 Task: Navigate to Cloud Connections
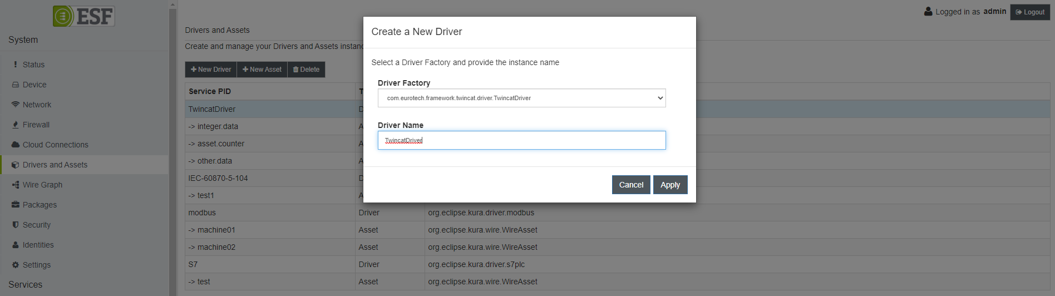[56, 145]
